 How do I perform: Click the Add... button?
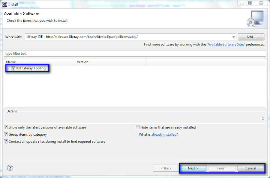click(251, 37)
